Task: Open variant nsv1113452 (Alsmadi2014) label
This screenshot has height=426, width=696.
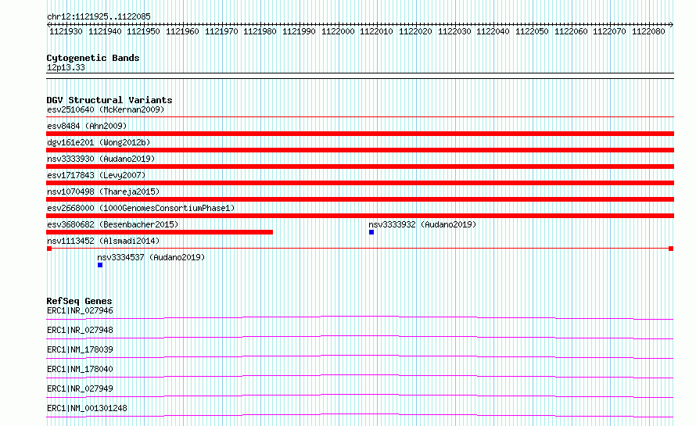Action: pos(103,241)
